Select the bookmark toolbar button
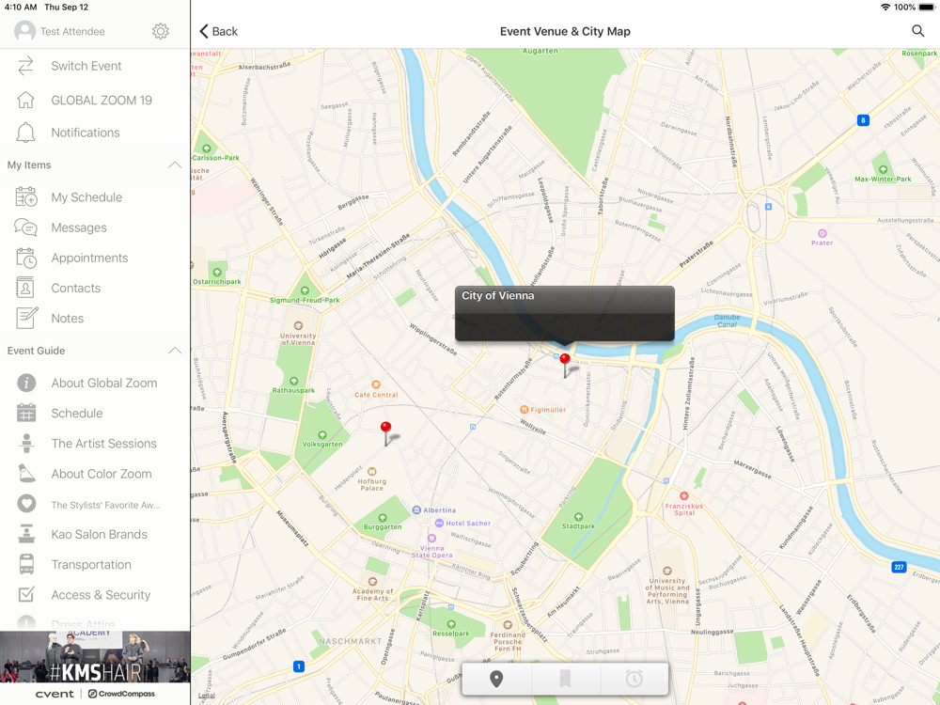940x705 pixels. 565,679
